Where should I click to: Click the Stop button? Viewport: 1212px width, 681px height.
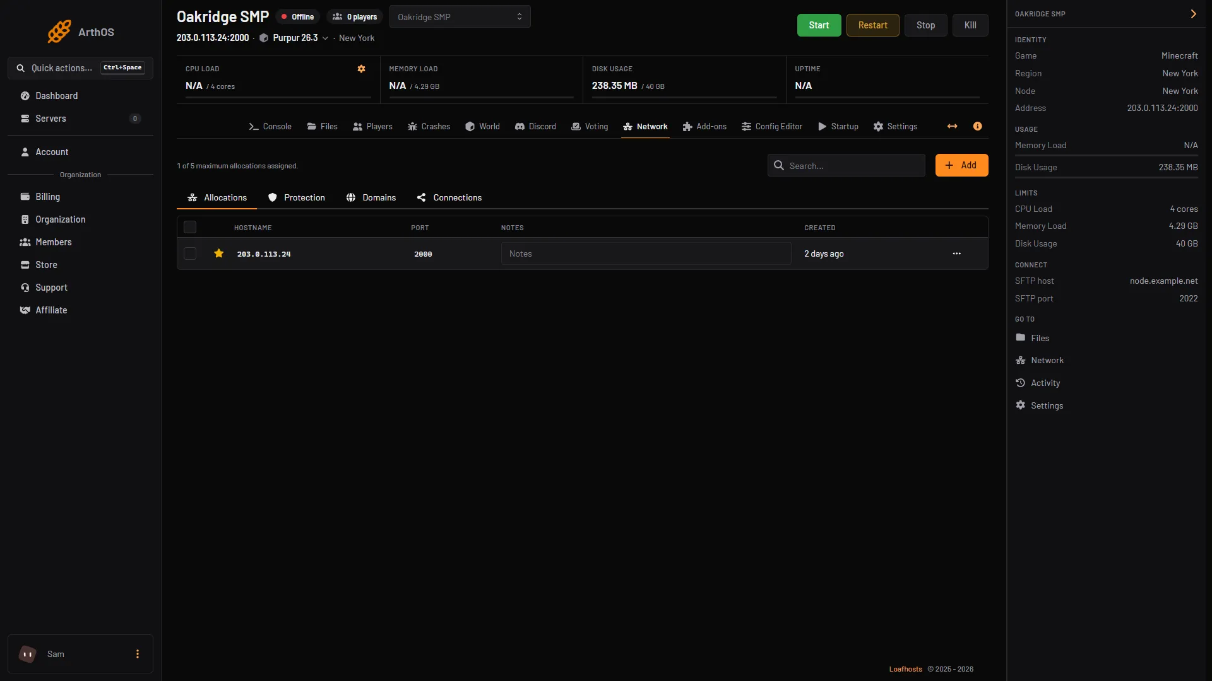925,25
